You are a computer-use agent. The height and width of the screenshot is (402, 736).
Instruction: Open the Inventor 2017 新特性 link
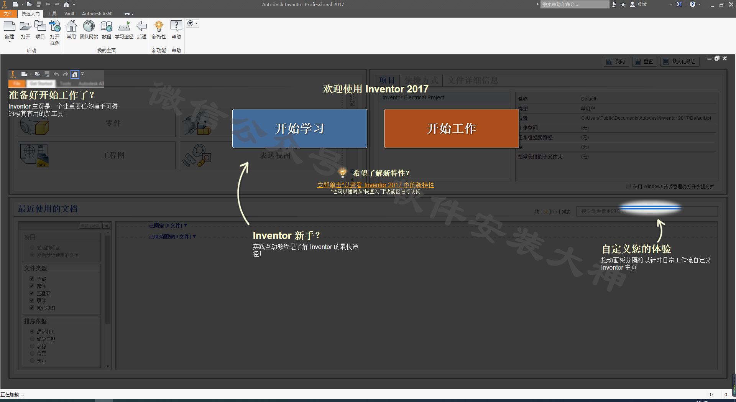376,185
